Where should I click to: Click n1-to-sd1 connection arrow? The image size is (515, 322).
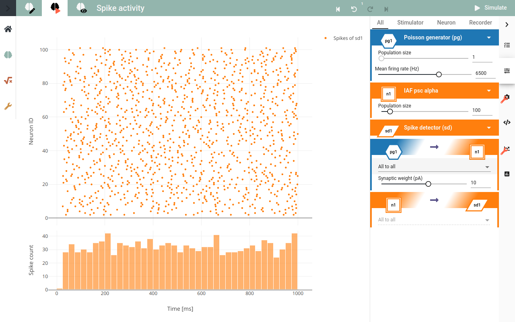[x=434, y=200]
